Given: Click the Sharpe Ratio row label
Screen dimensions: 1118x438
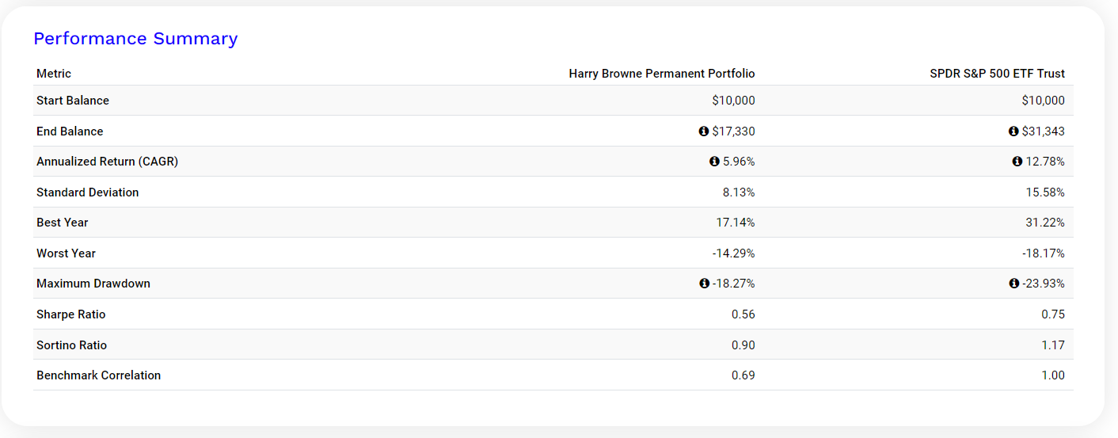Looking at the screenshot, I should pyautogui.click(x=70, y=314).
